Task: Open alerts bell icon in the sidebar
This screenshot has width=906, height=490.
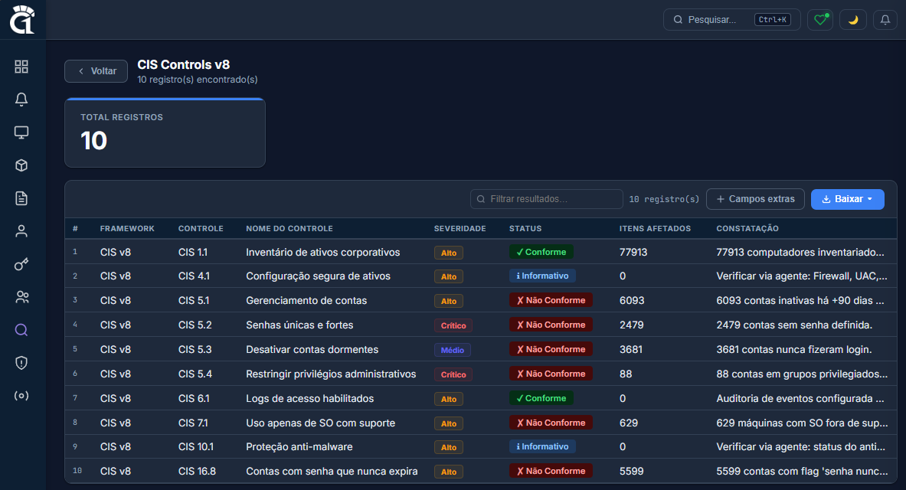Action: [21, 100]
